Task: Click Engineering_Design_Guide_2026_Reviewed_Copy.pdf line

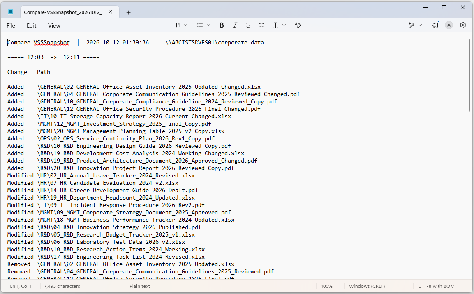Action: [119, 146]
